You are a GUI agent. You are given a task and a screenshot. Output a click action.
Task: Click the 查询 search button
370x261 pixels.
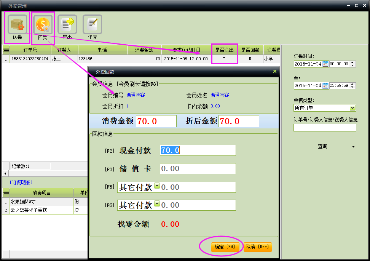322,146
